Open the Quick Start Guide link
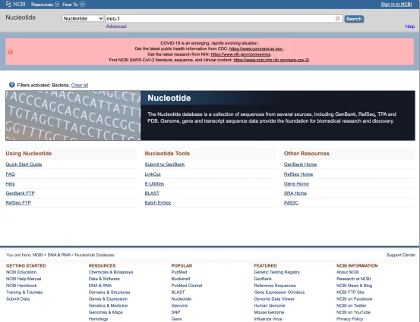Viewport: 420px width, 322px height. [x=24, y=164]
